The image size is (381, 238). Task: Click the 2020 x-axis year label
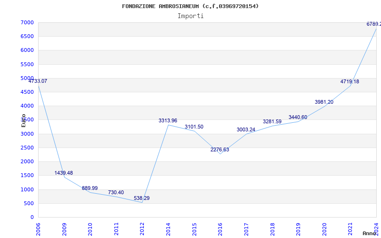pos(324,229)
